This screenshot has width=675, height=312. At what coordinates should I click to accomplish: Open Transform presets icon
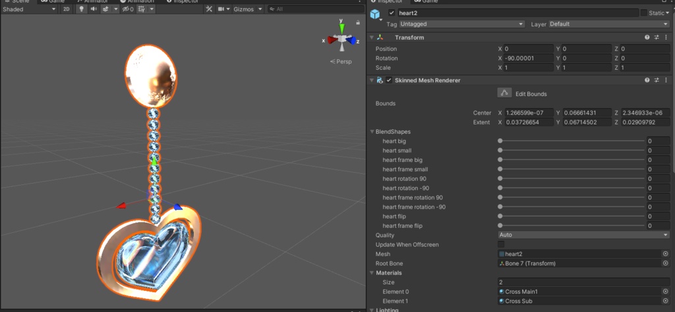[657, 38]
